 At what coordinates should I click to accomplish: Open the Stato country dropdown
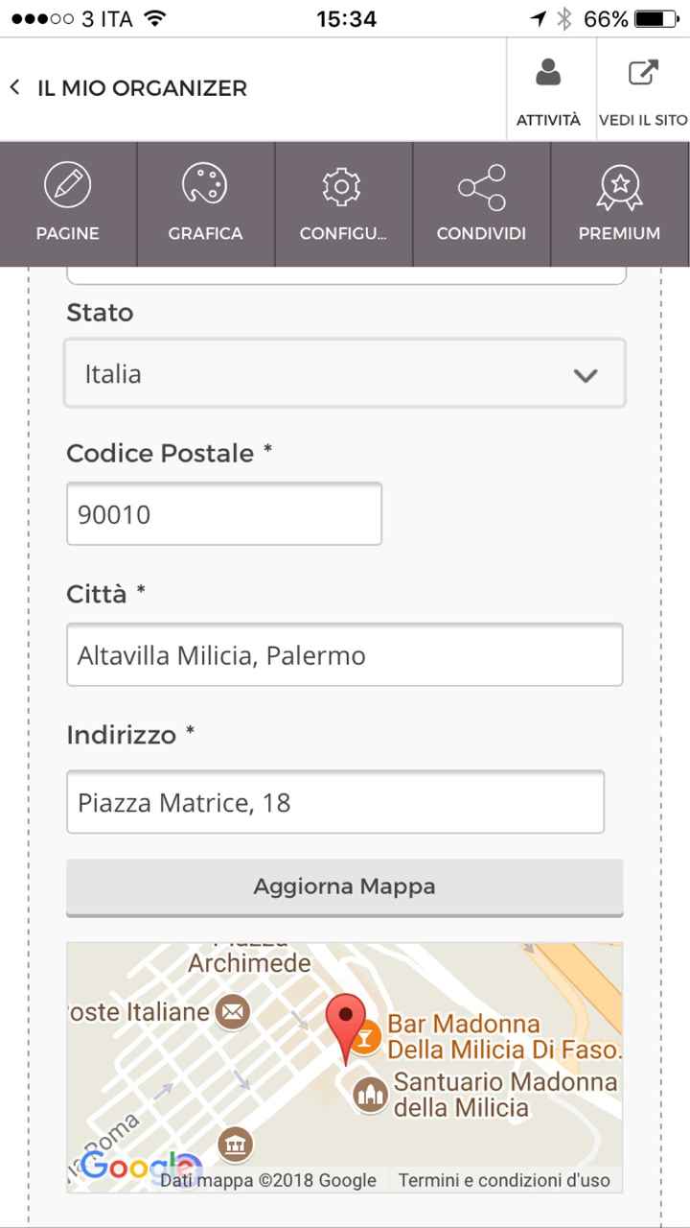[x=345, y=374]
